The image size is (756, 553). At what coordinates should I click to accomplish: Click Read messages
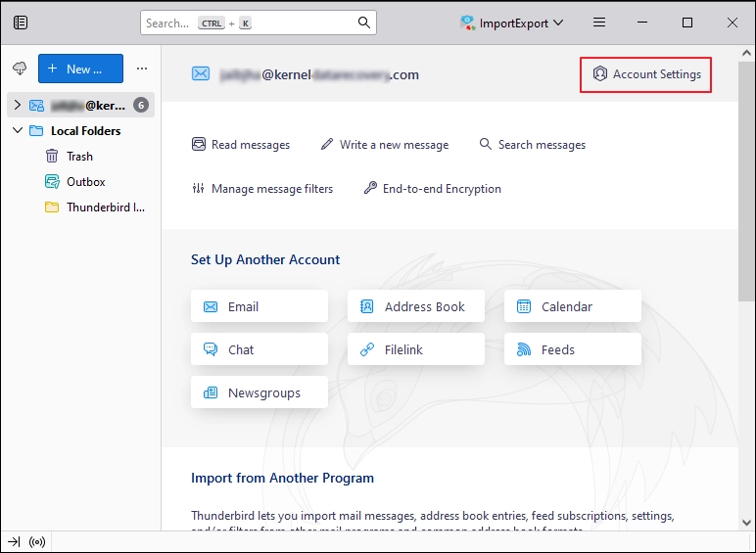[241, 145]
